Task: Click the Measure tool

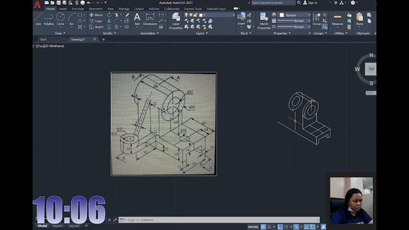Action: pos(337,19)
